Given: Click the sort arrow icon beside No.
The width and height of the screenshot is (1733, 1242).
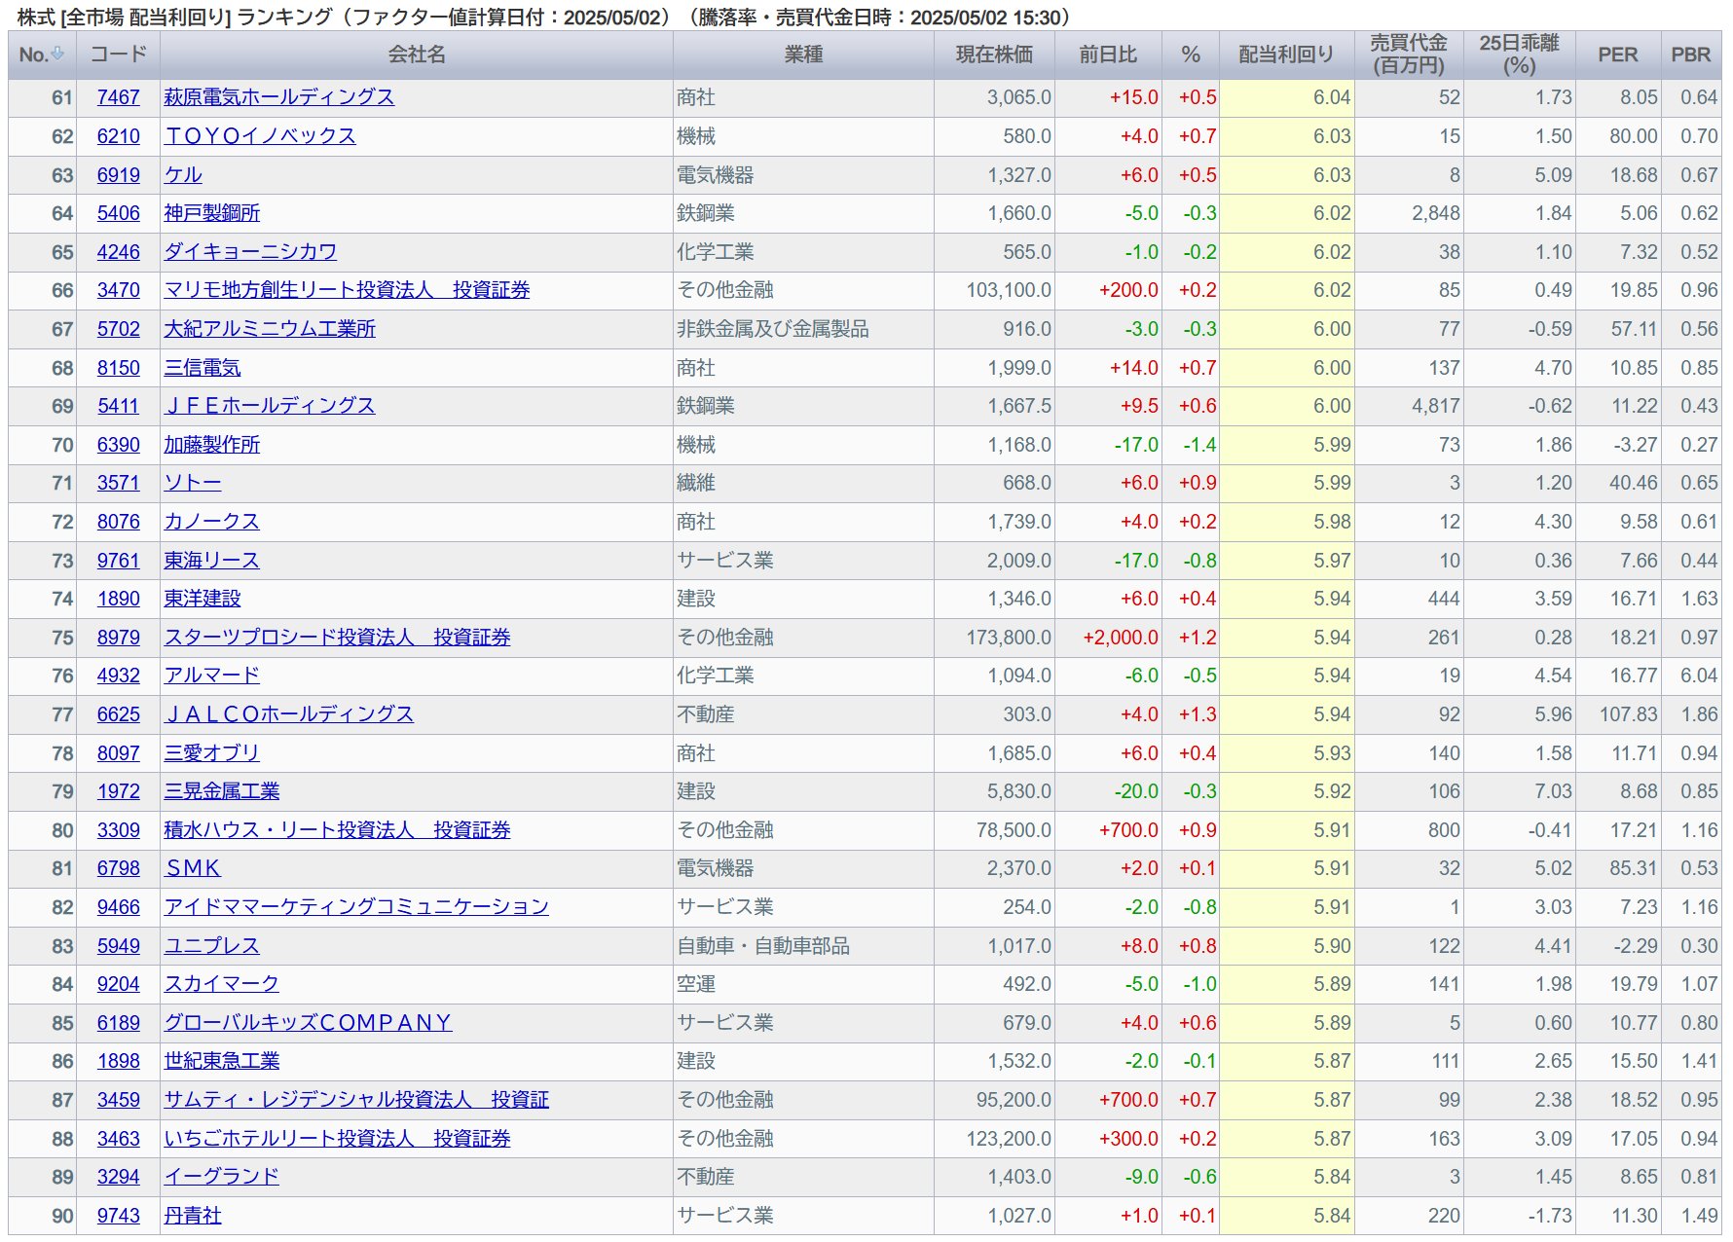Looking at the screenshot, I should pyautogui.click(x=57, y=55).
